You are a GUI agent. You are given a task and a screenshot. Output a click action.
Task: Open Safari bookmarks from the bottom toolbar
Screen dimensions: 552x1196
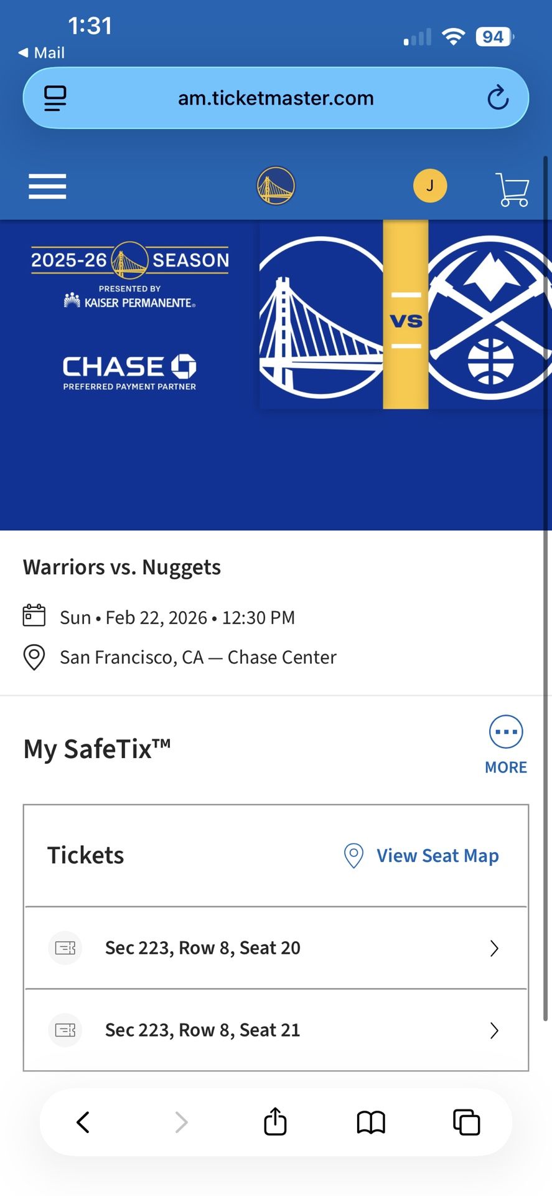[370, 1122]
